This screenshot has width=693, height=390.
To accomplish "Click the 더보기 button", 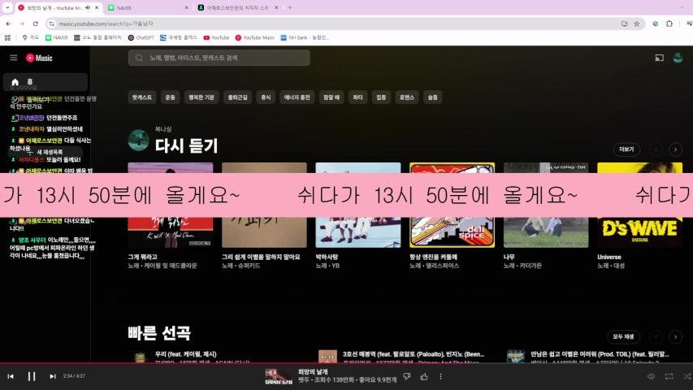I will pos(626,149).
